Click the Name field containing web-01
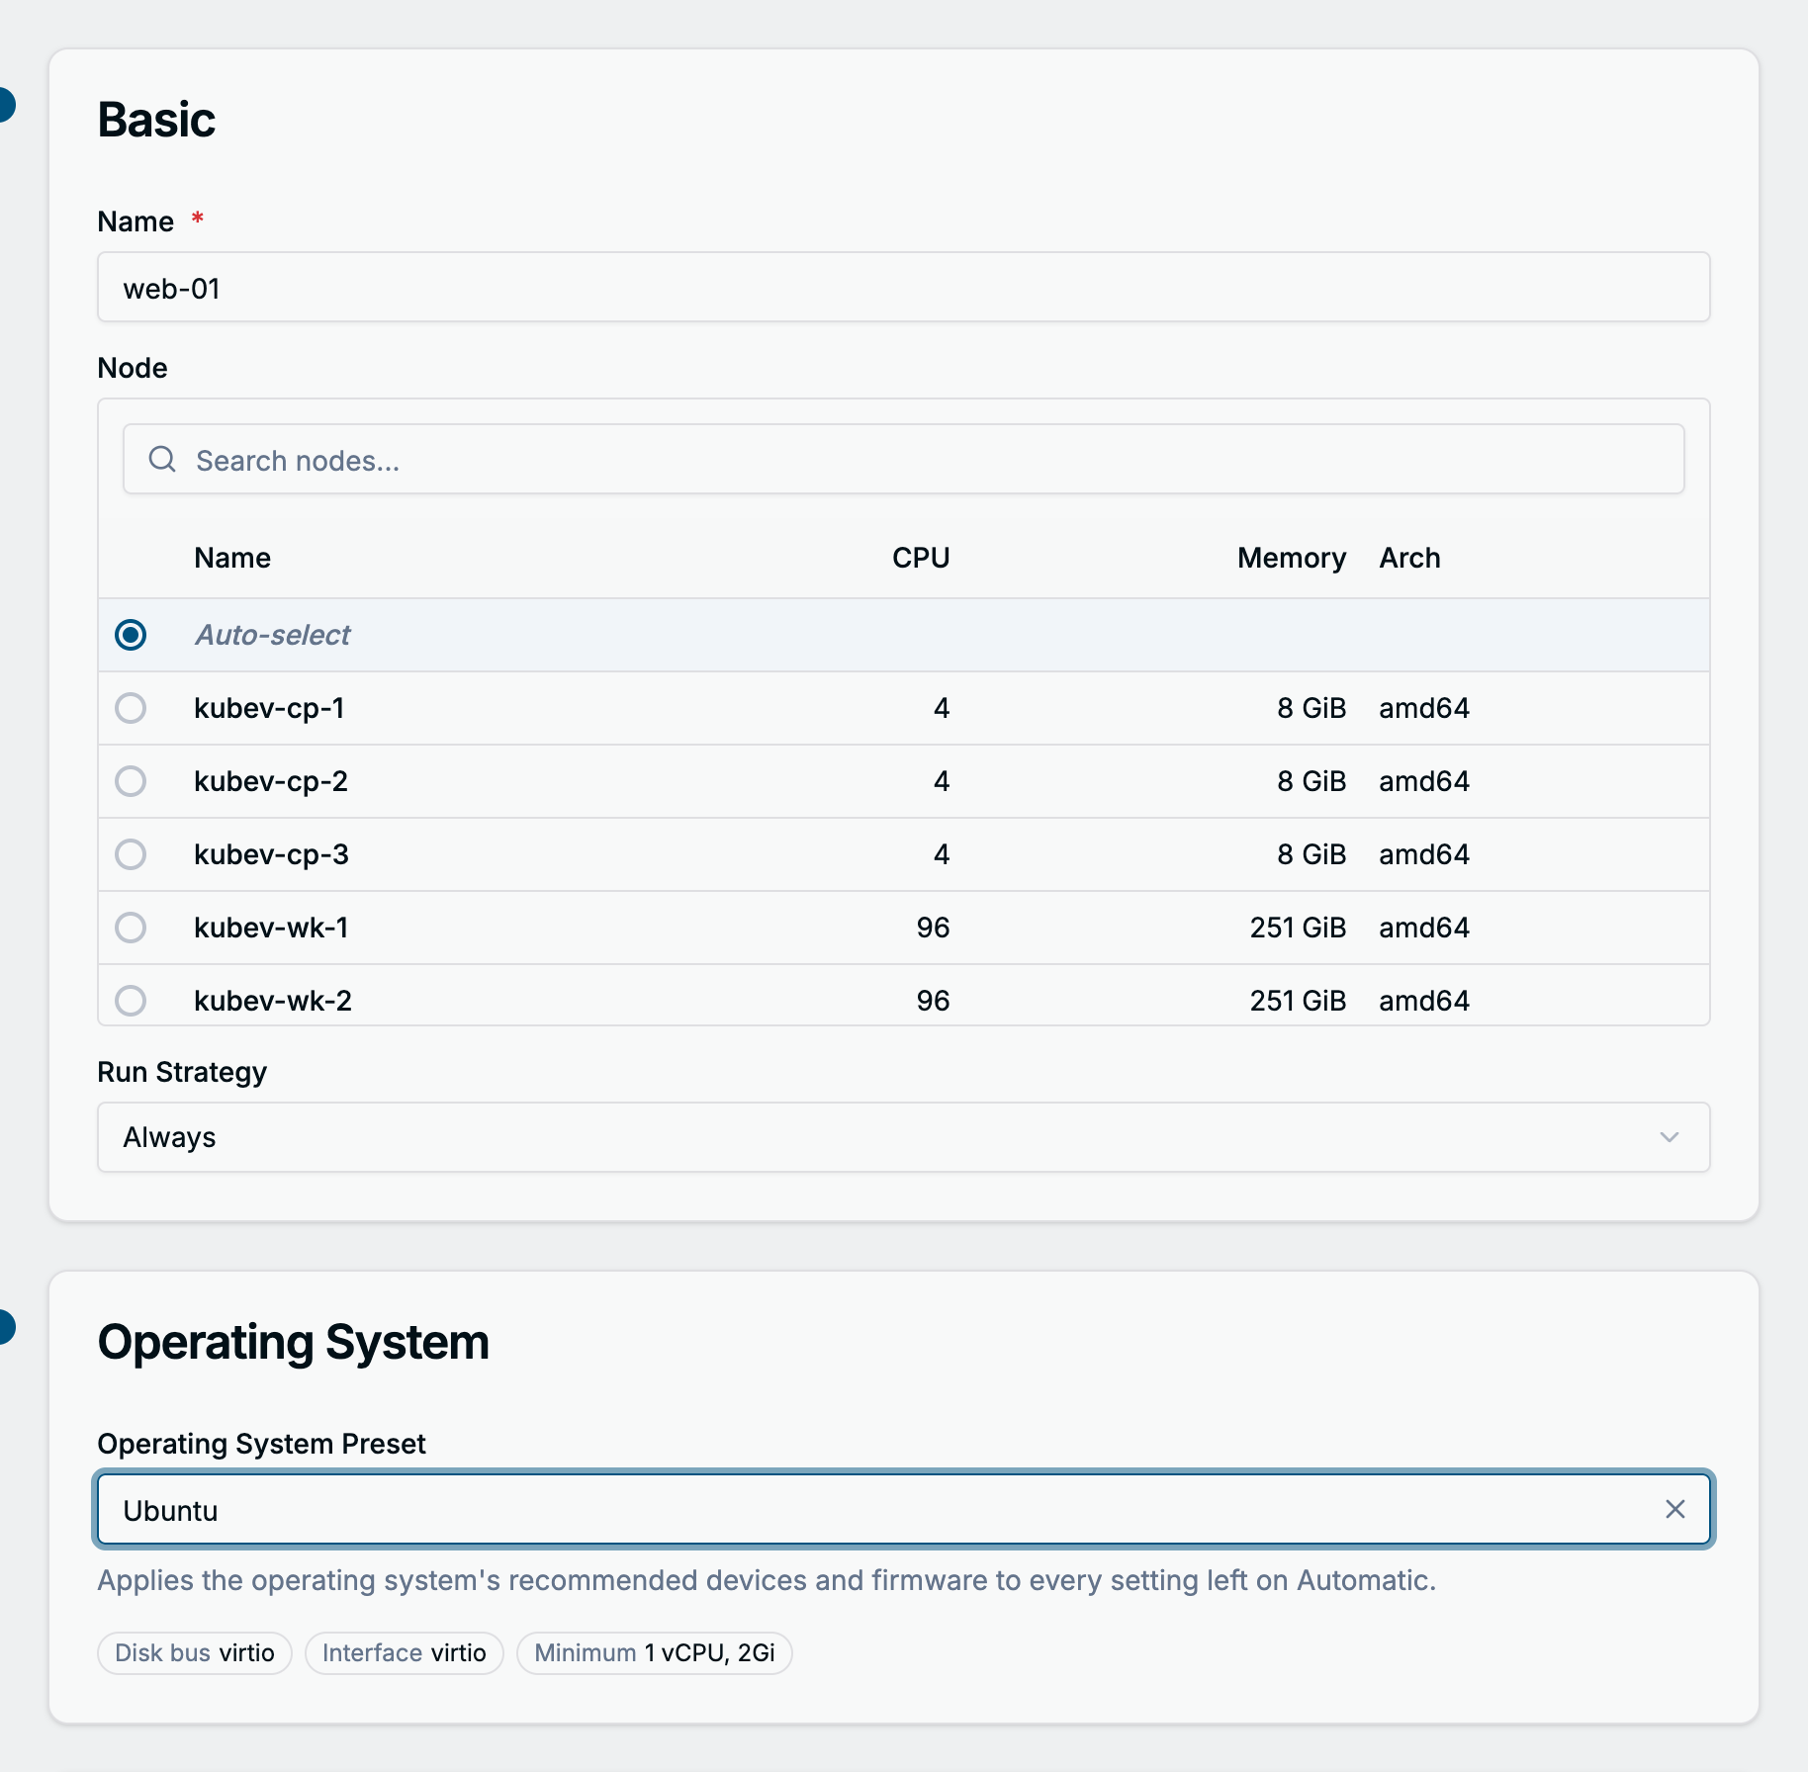 coord(904,287)
